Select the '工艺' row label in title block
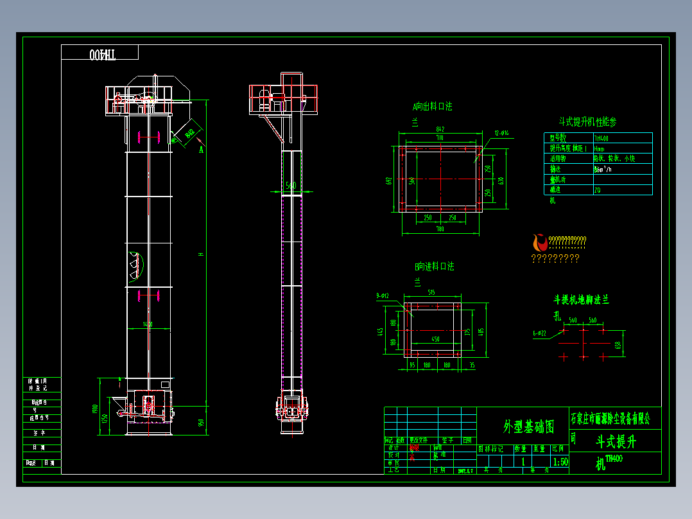The height and width of the screenshot is (519, 692). (394, 470)
